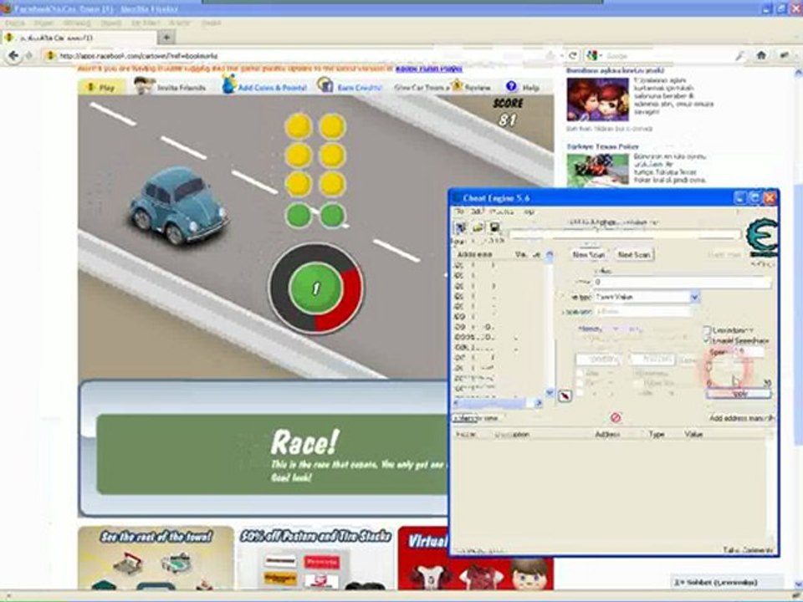803x602 pixels.
Task: Click into the scan Value input field
Action: click(x=683, y=282)
